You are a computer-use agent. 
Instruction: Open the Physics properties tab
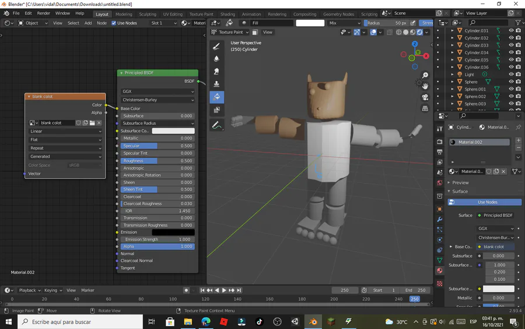click(x=440, y=240)
